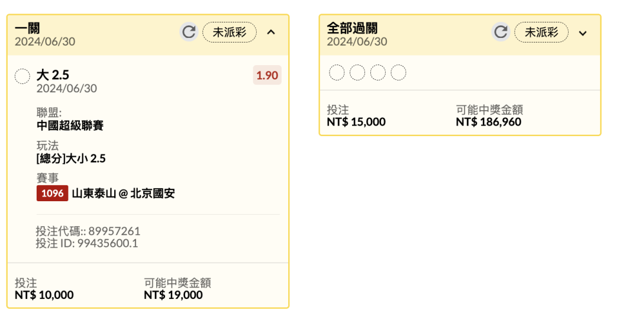Image resolution: width=639 pixels, height=319 pixels.
Task: Click third status circle in 全部過關
Action: [377, 73]
